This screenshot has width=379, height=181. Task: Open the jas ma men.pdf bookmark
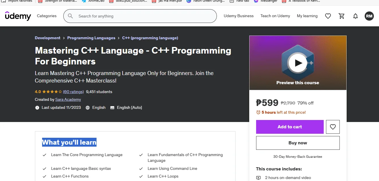(x=167, y=1)
